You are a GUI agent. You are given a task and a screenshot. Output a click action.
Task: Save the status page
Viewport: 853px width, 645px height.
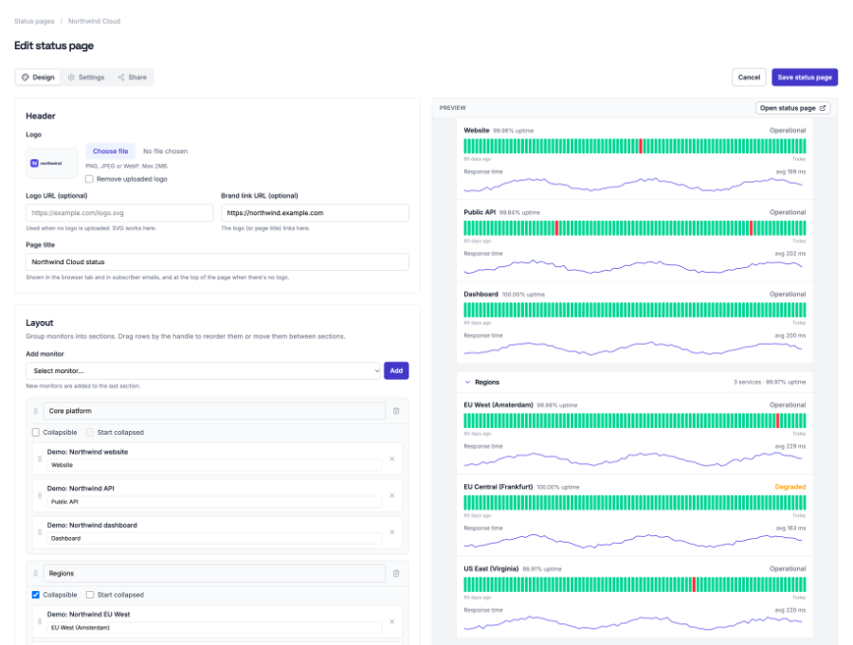pos(804,78)
